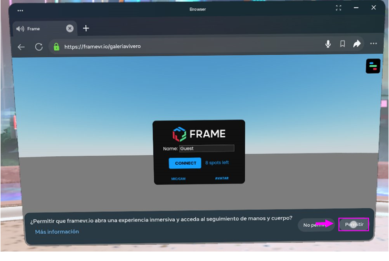389x261 pixels.
Task: Go back with the arrow button
Action: click(x=22, y=47)
